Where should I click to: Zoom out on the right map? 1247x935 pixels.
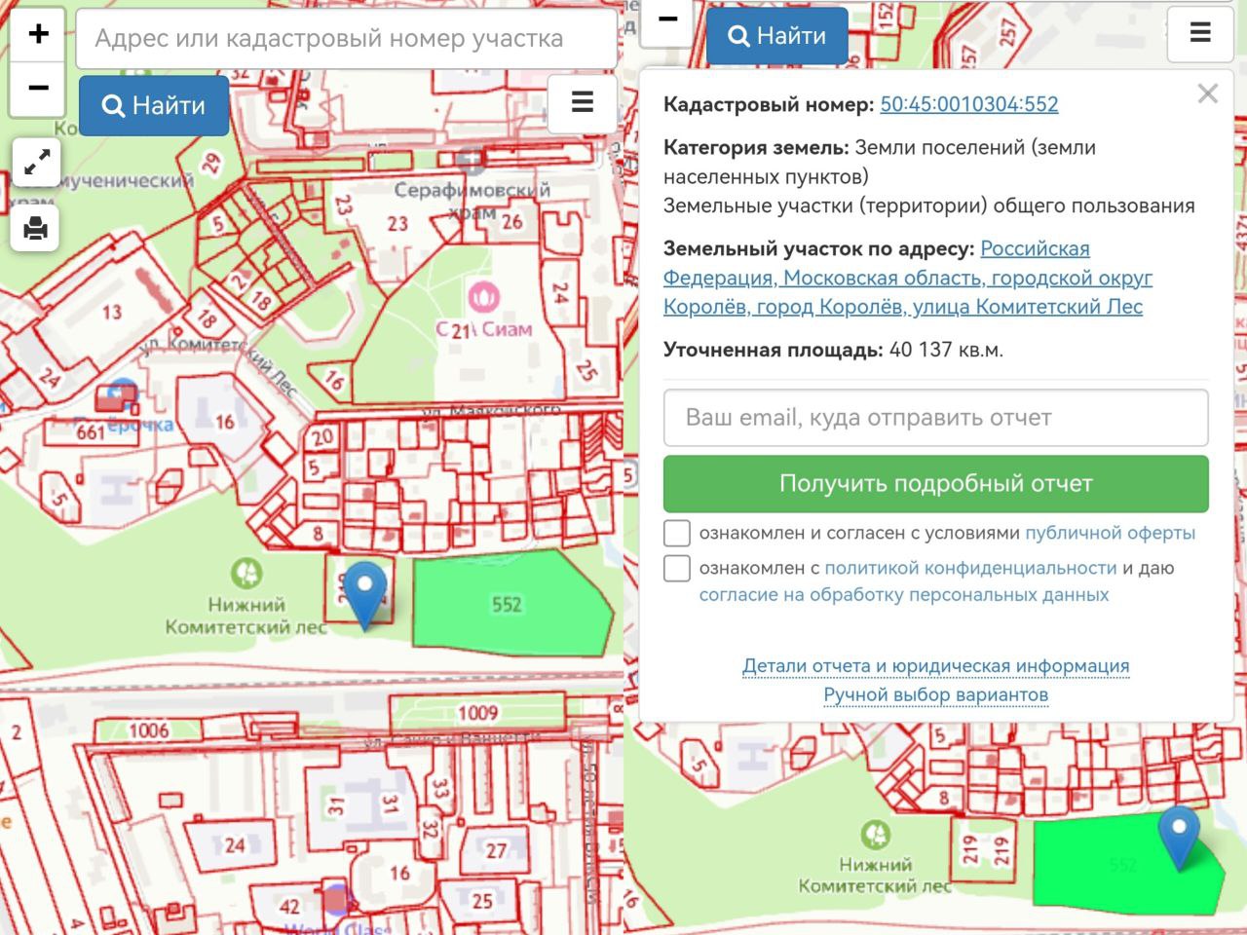click(x=667, y=19)
